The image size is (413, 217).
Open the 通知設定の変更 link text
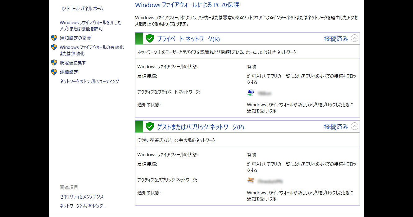click(x=75, y=38)
